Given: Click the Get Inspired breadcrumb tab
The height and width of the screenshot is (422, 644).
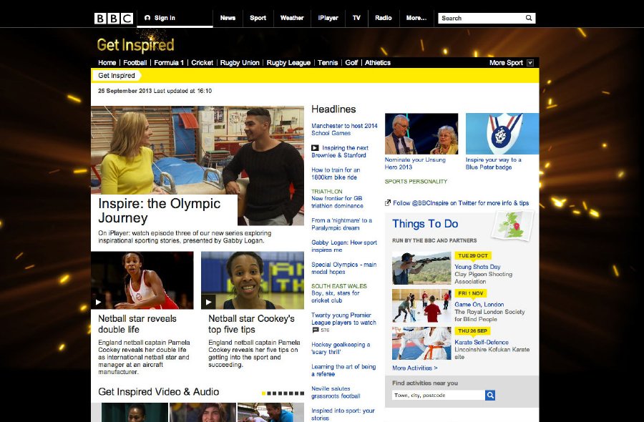Looking at the screenshot, I should click(x=116, y=76).
